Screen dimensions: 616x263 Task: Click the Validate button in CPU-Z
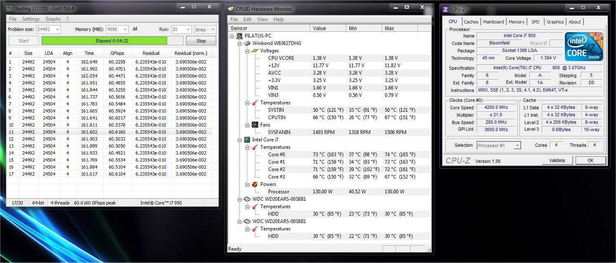point(557,160)
